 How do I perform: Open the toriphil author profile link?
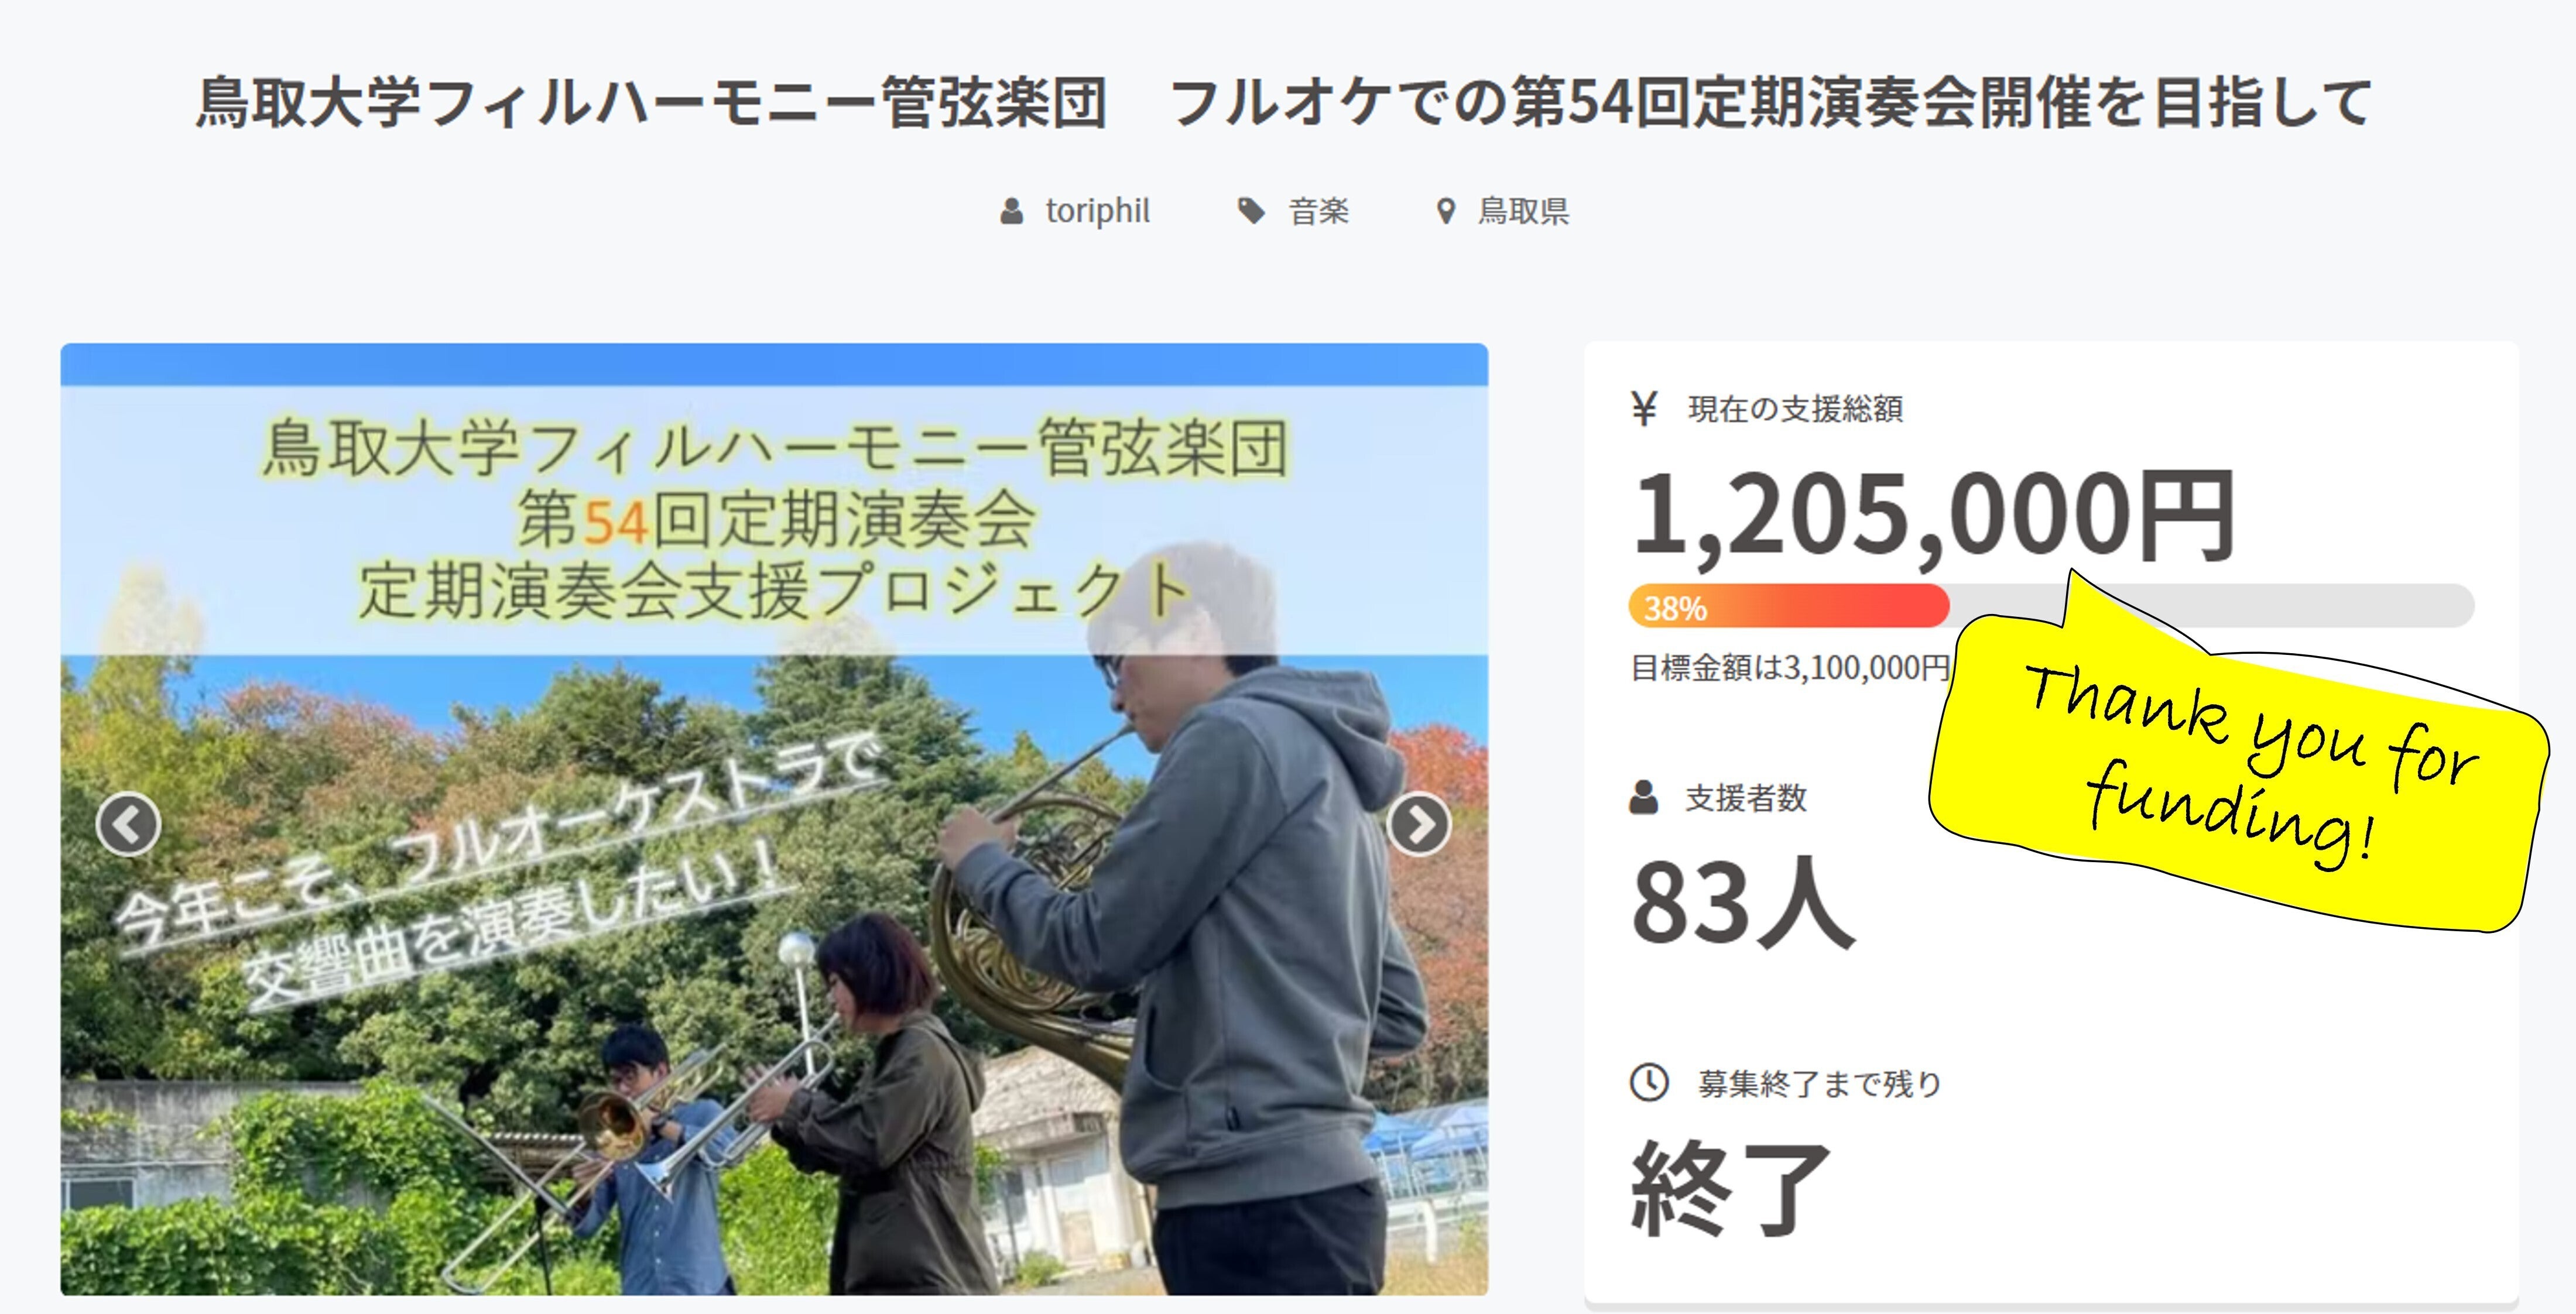coord(1097,211)
